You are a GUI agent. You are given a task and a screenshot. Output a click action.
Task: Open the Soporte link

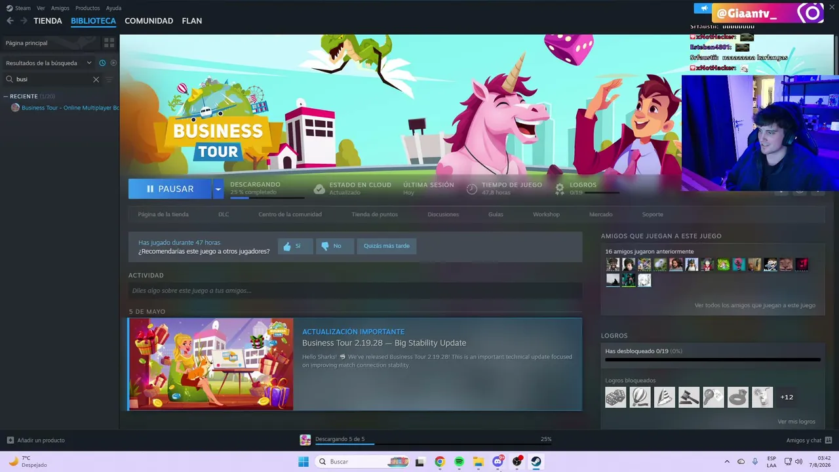tap(652, 214)
